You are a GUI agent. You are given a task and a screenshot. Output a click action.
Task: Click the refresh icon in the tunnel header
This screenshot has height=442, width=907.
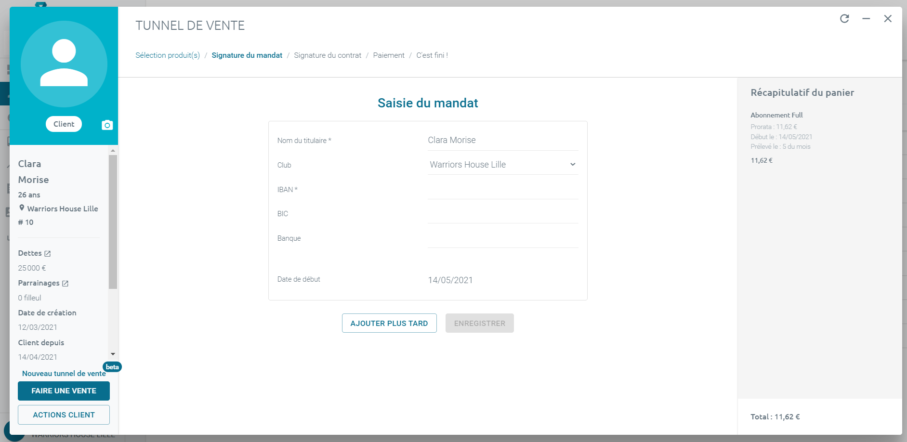(x=844, y=18)
